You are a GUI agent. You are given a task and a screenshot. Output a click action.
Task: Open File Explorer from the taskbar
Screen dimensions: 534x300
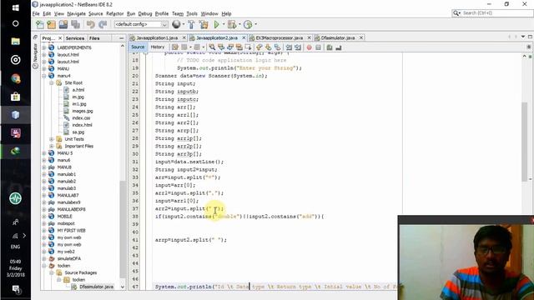[x=15, y=41]
